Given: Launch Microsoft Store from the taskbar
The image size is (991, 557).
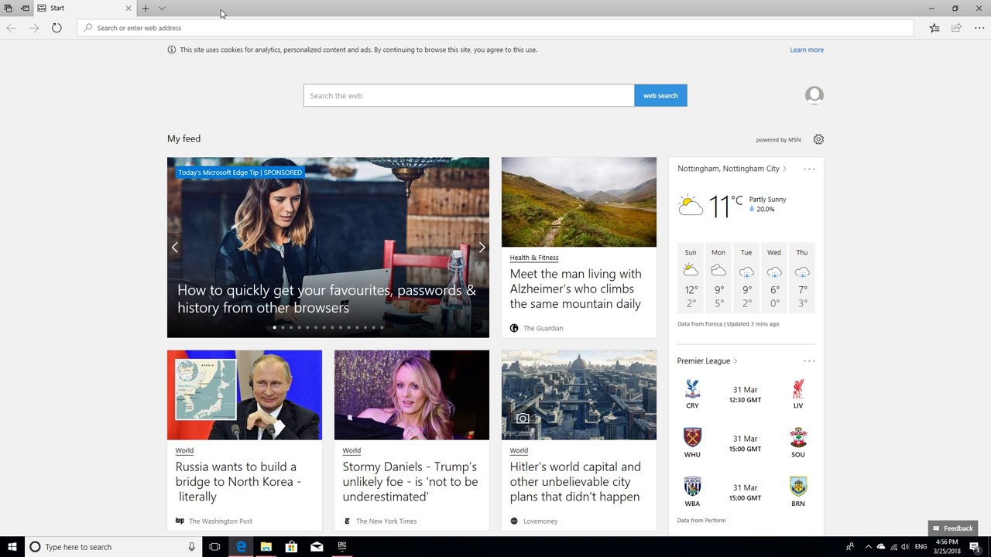Looking at the screenshot, I should 291,547.
